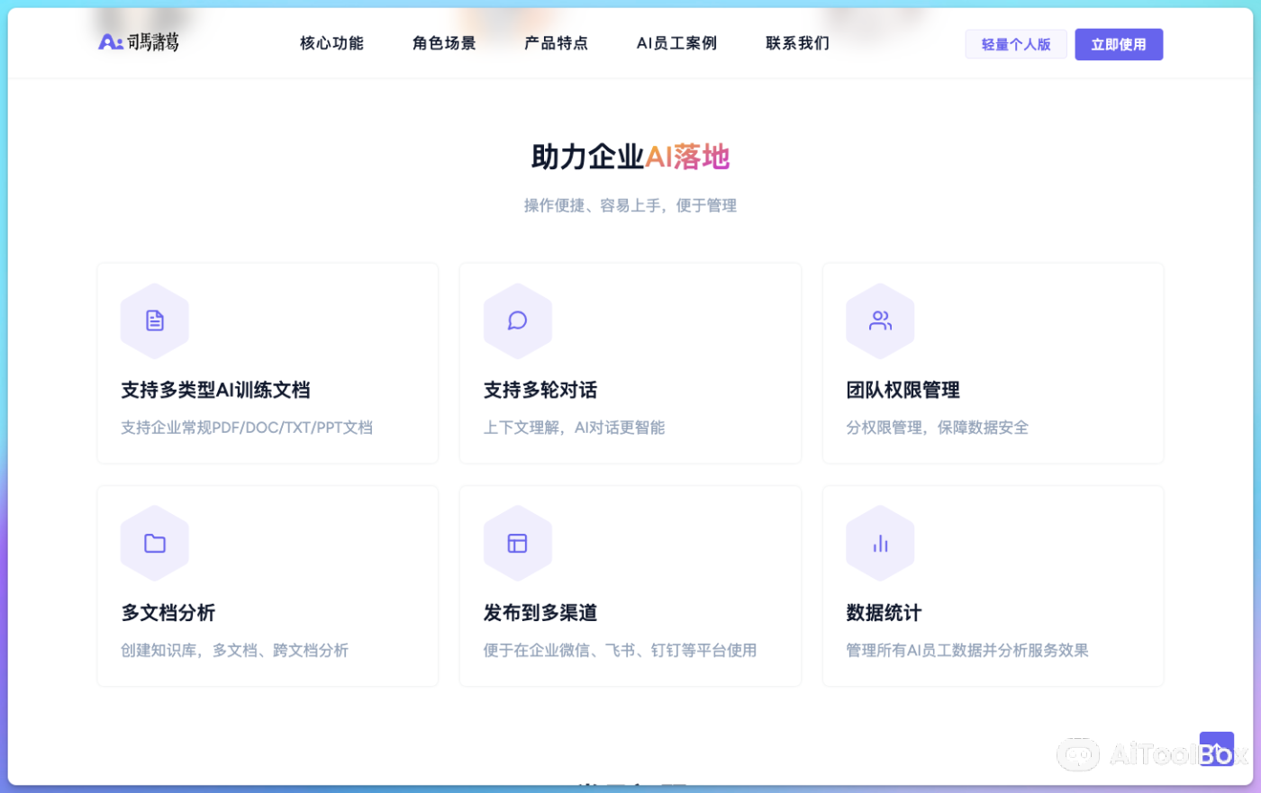
Task: Open the 核心功能 menu item
Action: pos(331,42)
